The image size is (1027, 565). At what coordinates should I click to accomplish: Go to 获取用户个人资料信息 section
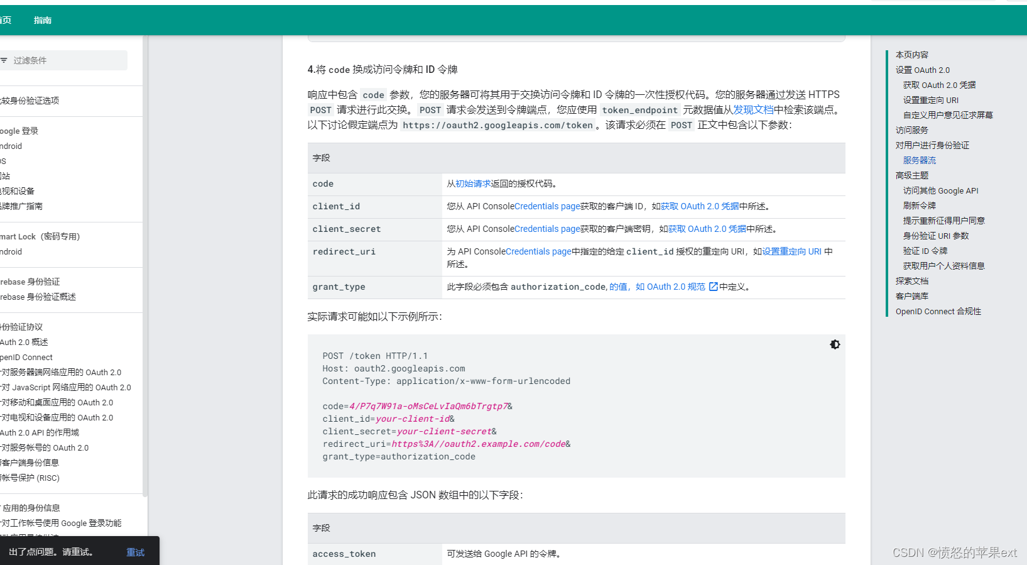pyautogui.click(x=944, y=266)
